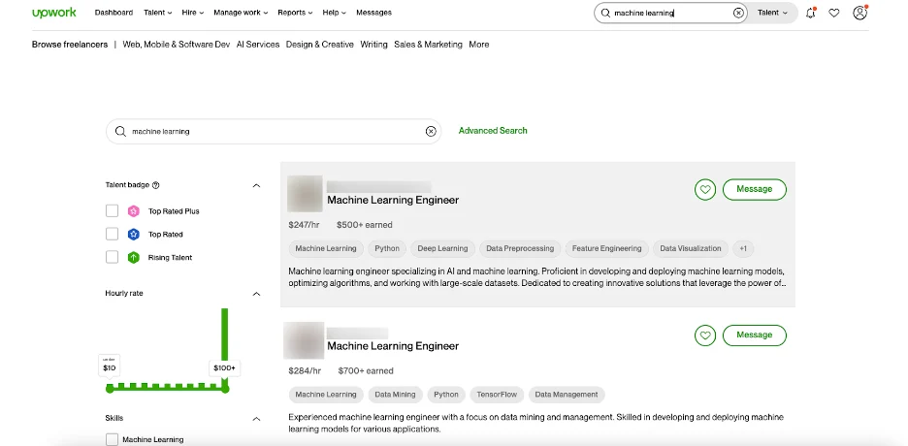Open first freelancer's profile photo

pyautogui.click(x=305, y=194)
